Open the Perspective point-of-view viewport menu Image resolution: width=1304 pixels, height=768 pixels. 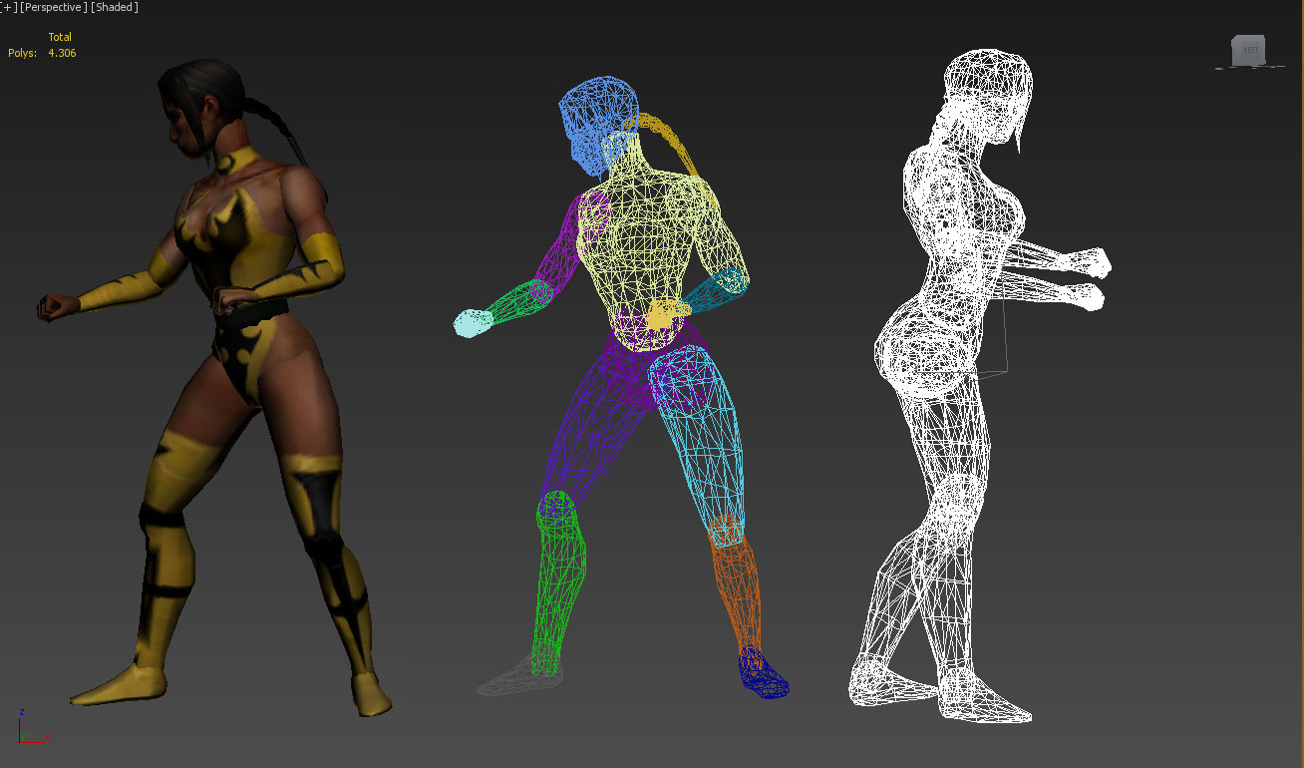coord(54,7)
